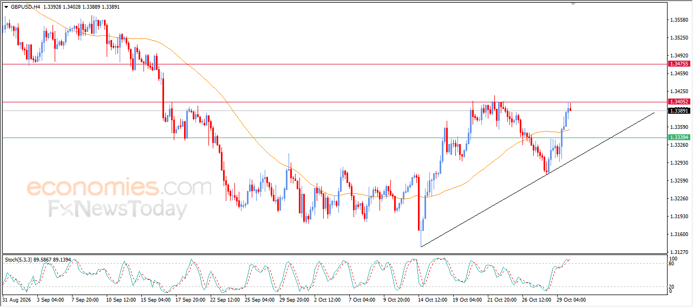This screenshot has width=693, height=307.
Task: Click the red 1.34052 price tag
Action: 679,102
